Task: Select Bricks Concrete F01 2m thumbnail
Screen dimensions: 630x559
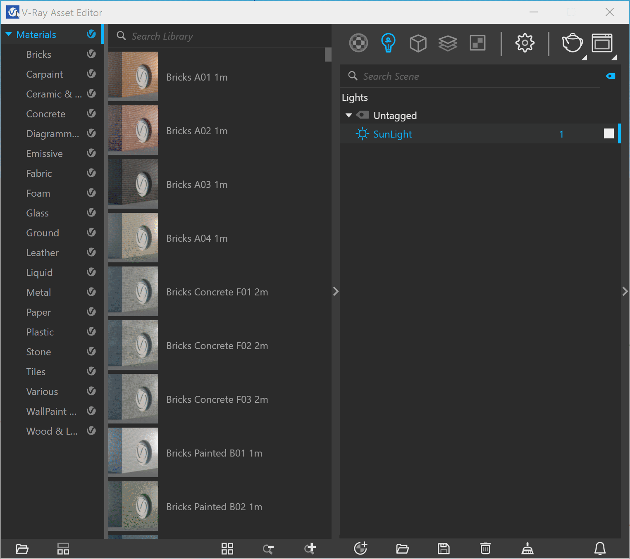Action: [x=133, y=291]
